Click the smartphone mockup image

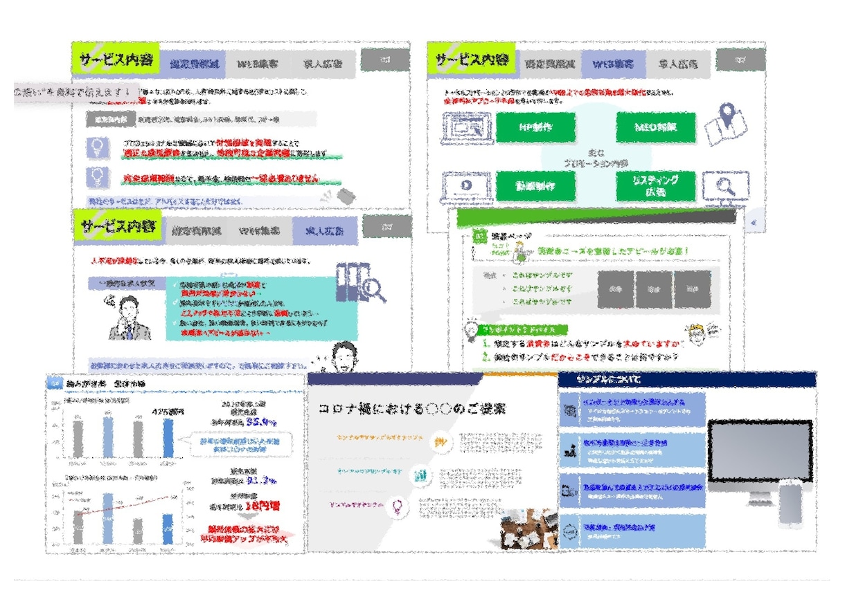790,504
